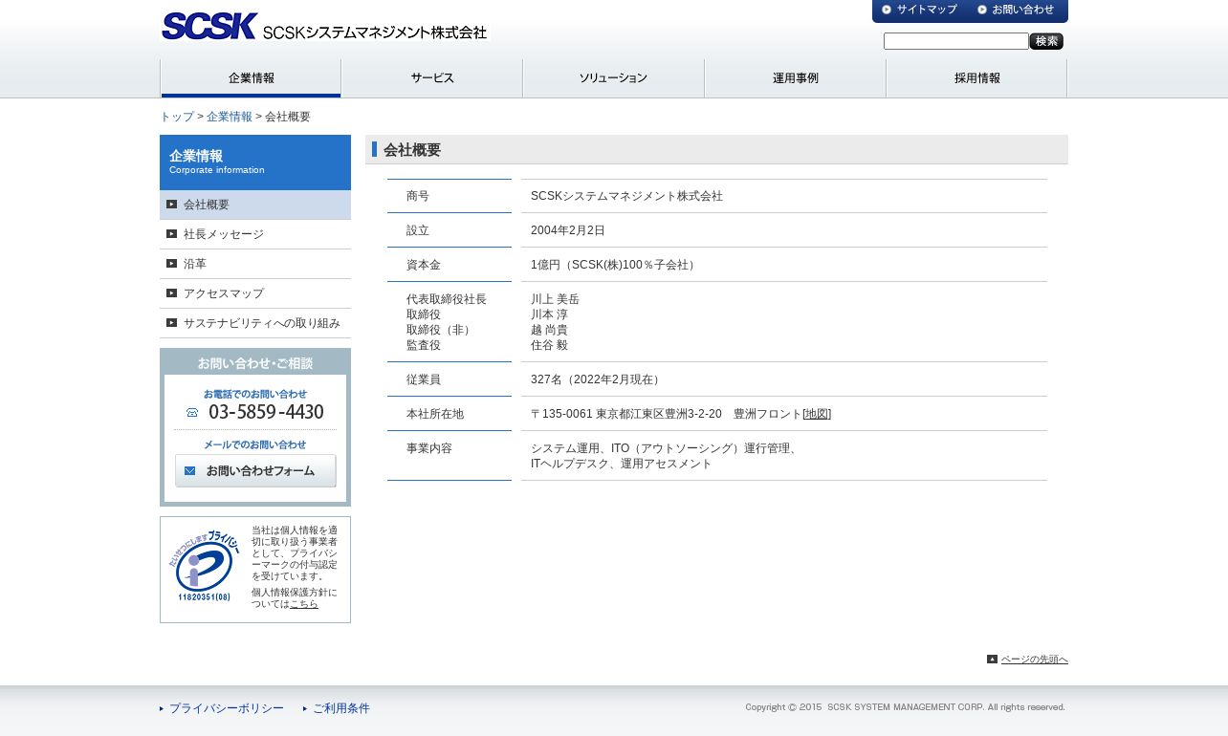Open the ソリューション navigation tab
The height and width of the screenshot is (736, 1228).
tap(614, 78)
